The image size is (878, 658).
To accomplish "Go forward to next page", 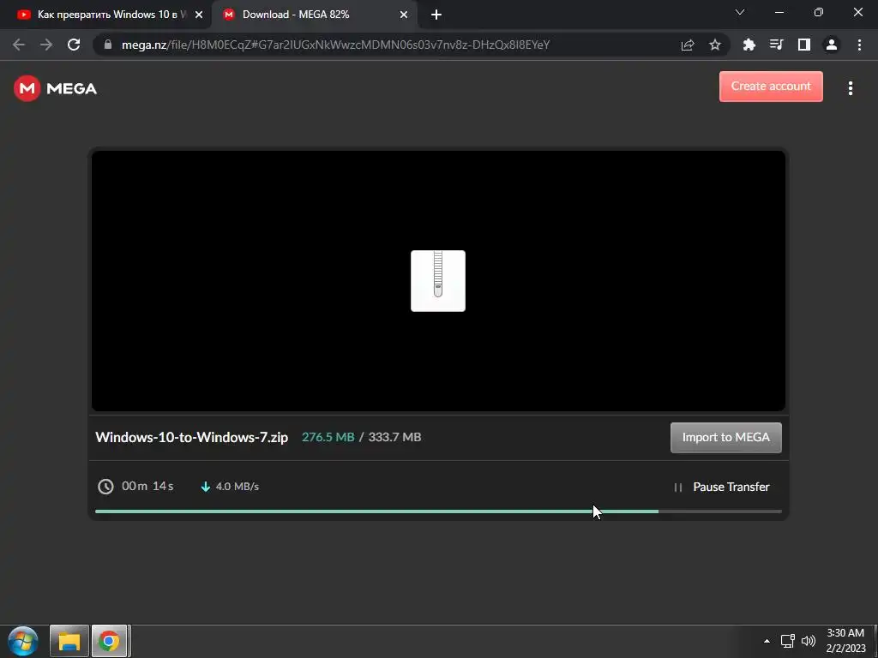I will coord(46,45).
